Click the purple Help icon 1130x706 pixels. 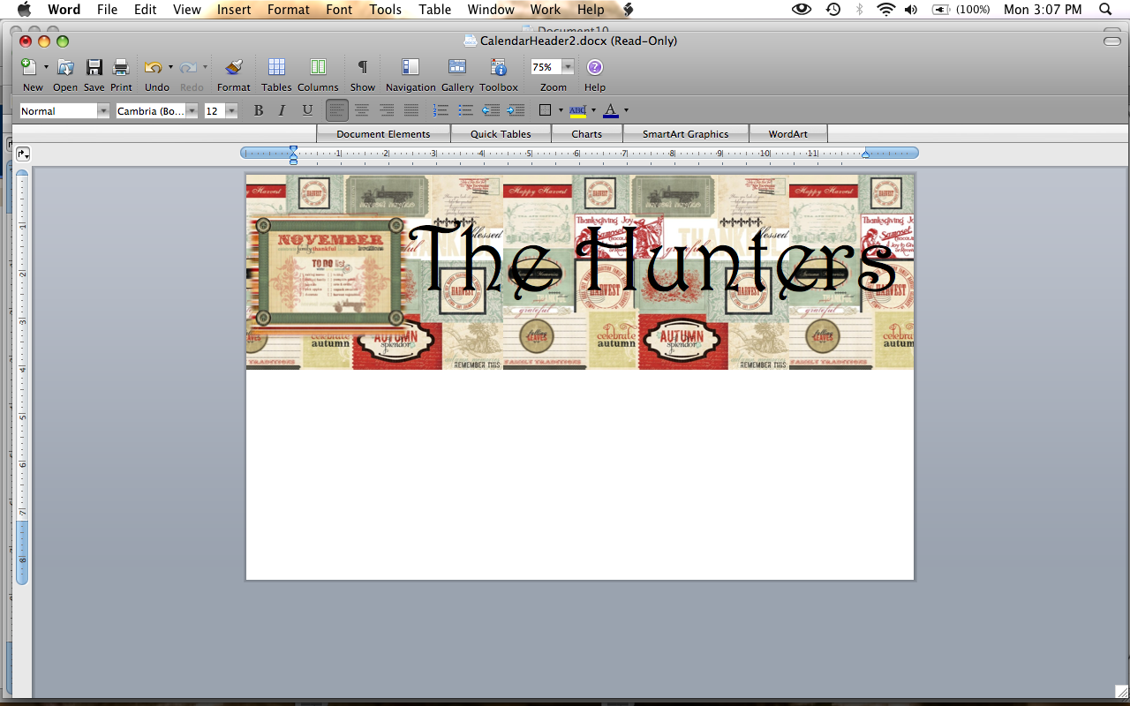tap(595, 67)
